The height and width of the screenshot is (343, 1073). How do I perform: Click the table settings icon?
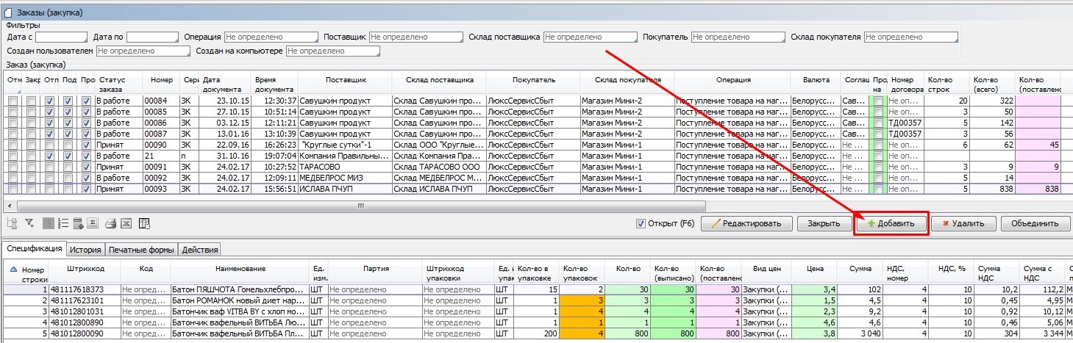[x=144, y=224]
